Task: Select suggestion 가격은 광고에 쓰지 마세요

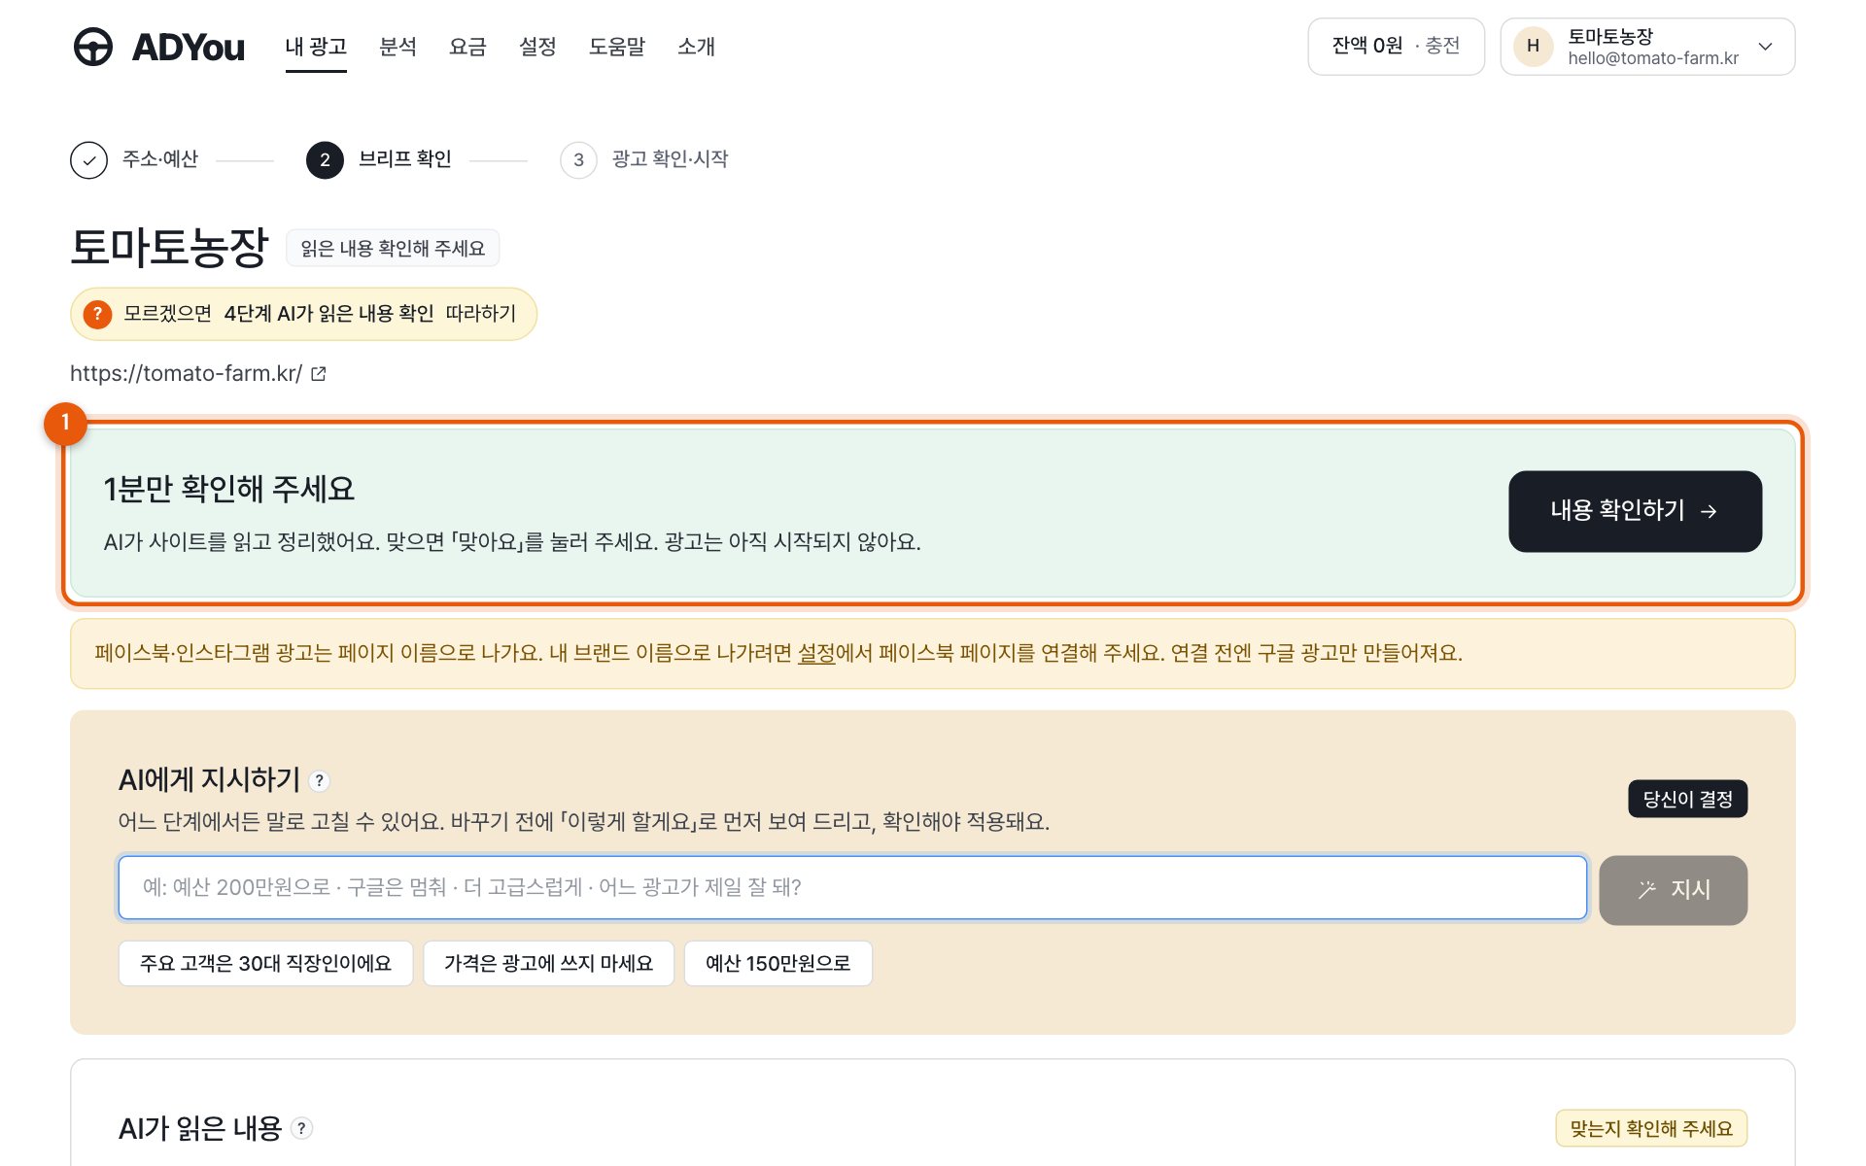Action: 548,963
